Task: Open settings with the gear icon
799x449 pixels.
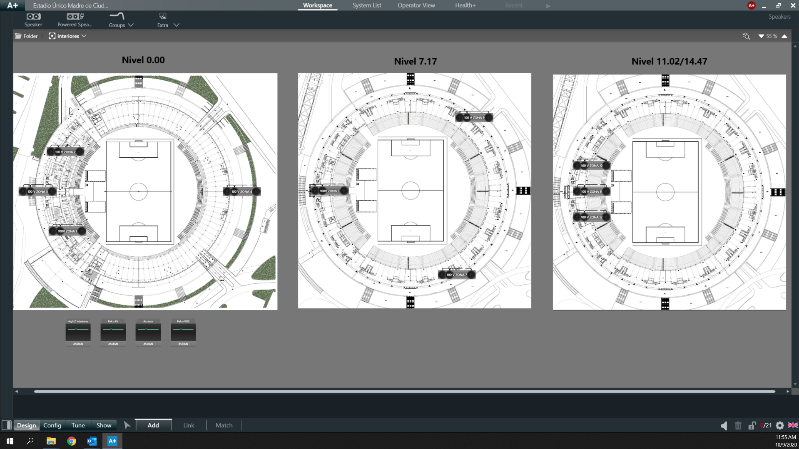Action: coord(780,425)
